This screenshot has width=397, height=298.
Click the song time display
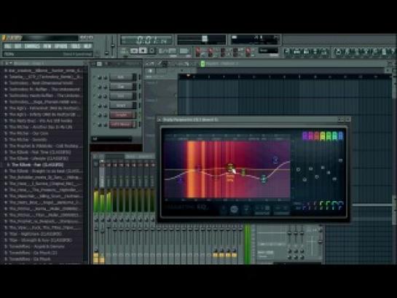click(x=147, y=40)
